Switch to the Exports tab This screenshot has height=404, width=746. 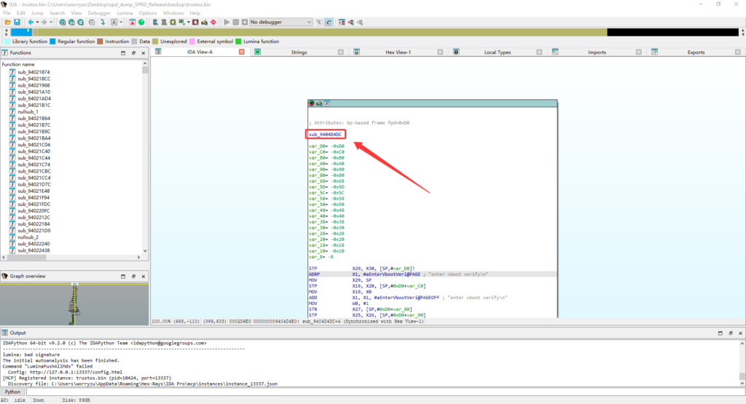(696, 52)
